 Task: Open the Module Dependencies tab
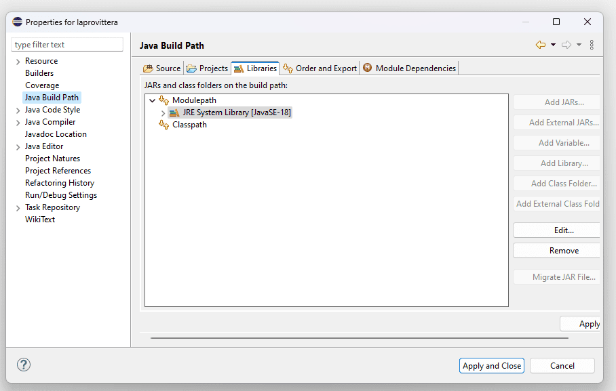[x=409, y=68]
